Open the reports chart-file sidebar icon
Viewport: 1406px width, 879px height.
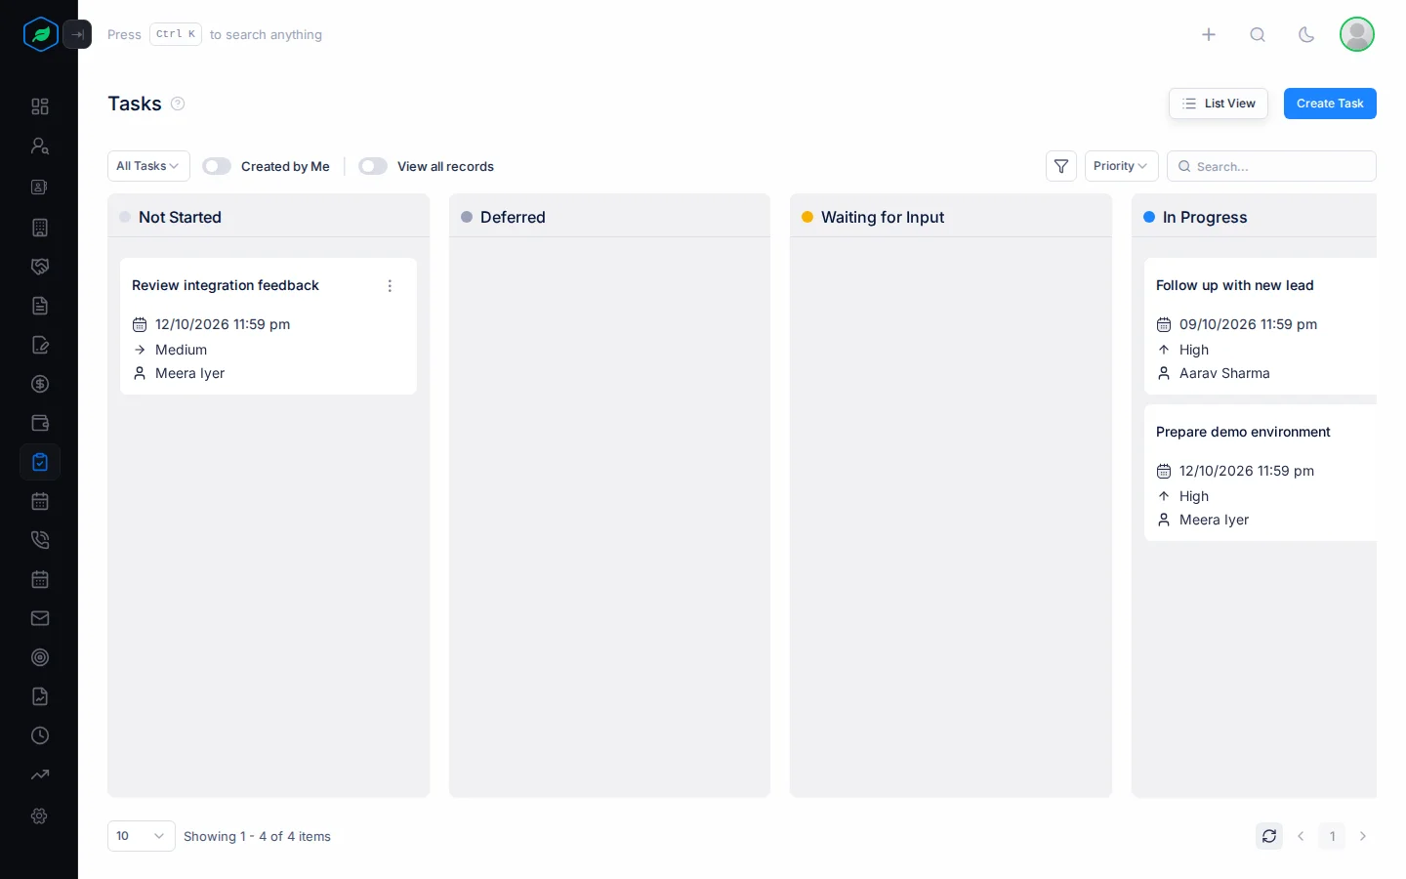click(40, 696)
